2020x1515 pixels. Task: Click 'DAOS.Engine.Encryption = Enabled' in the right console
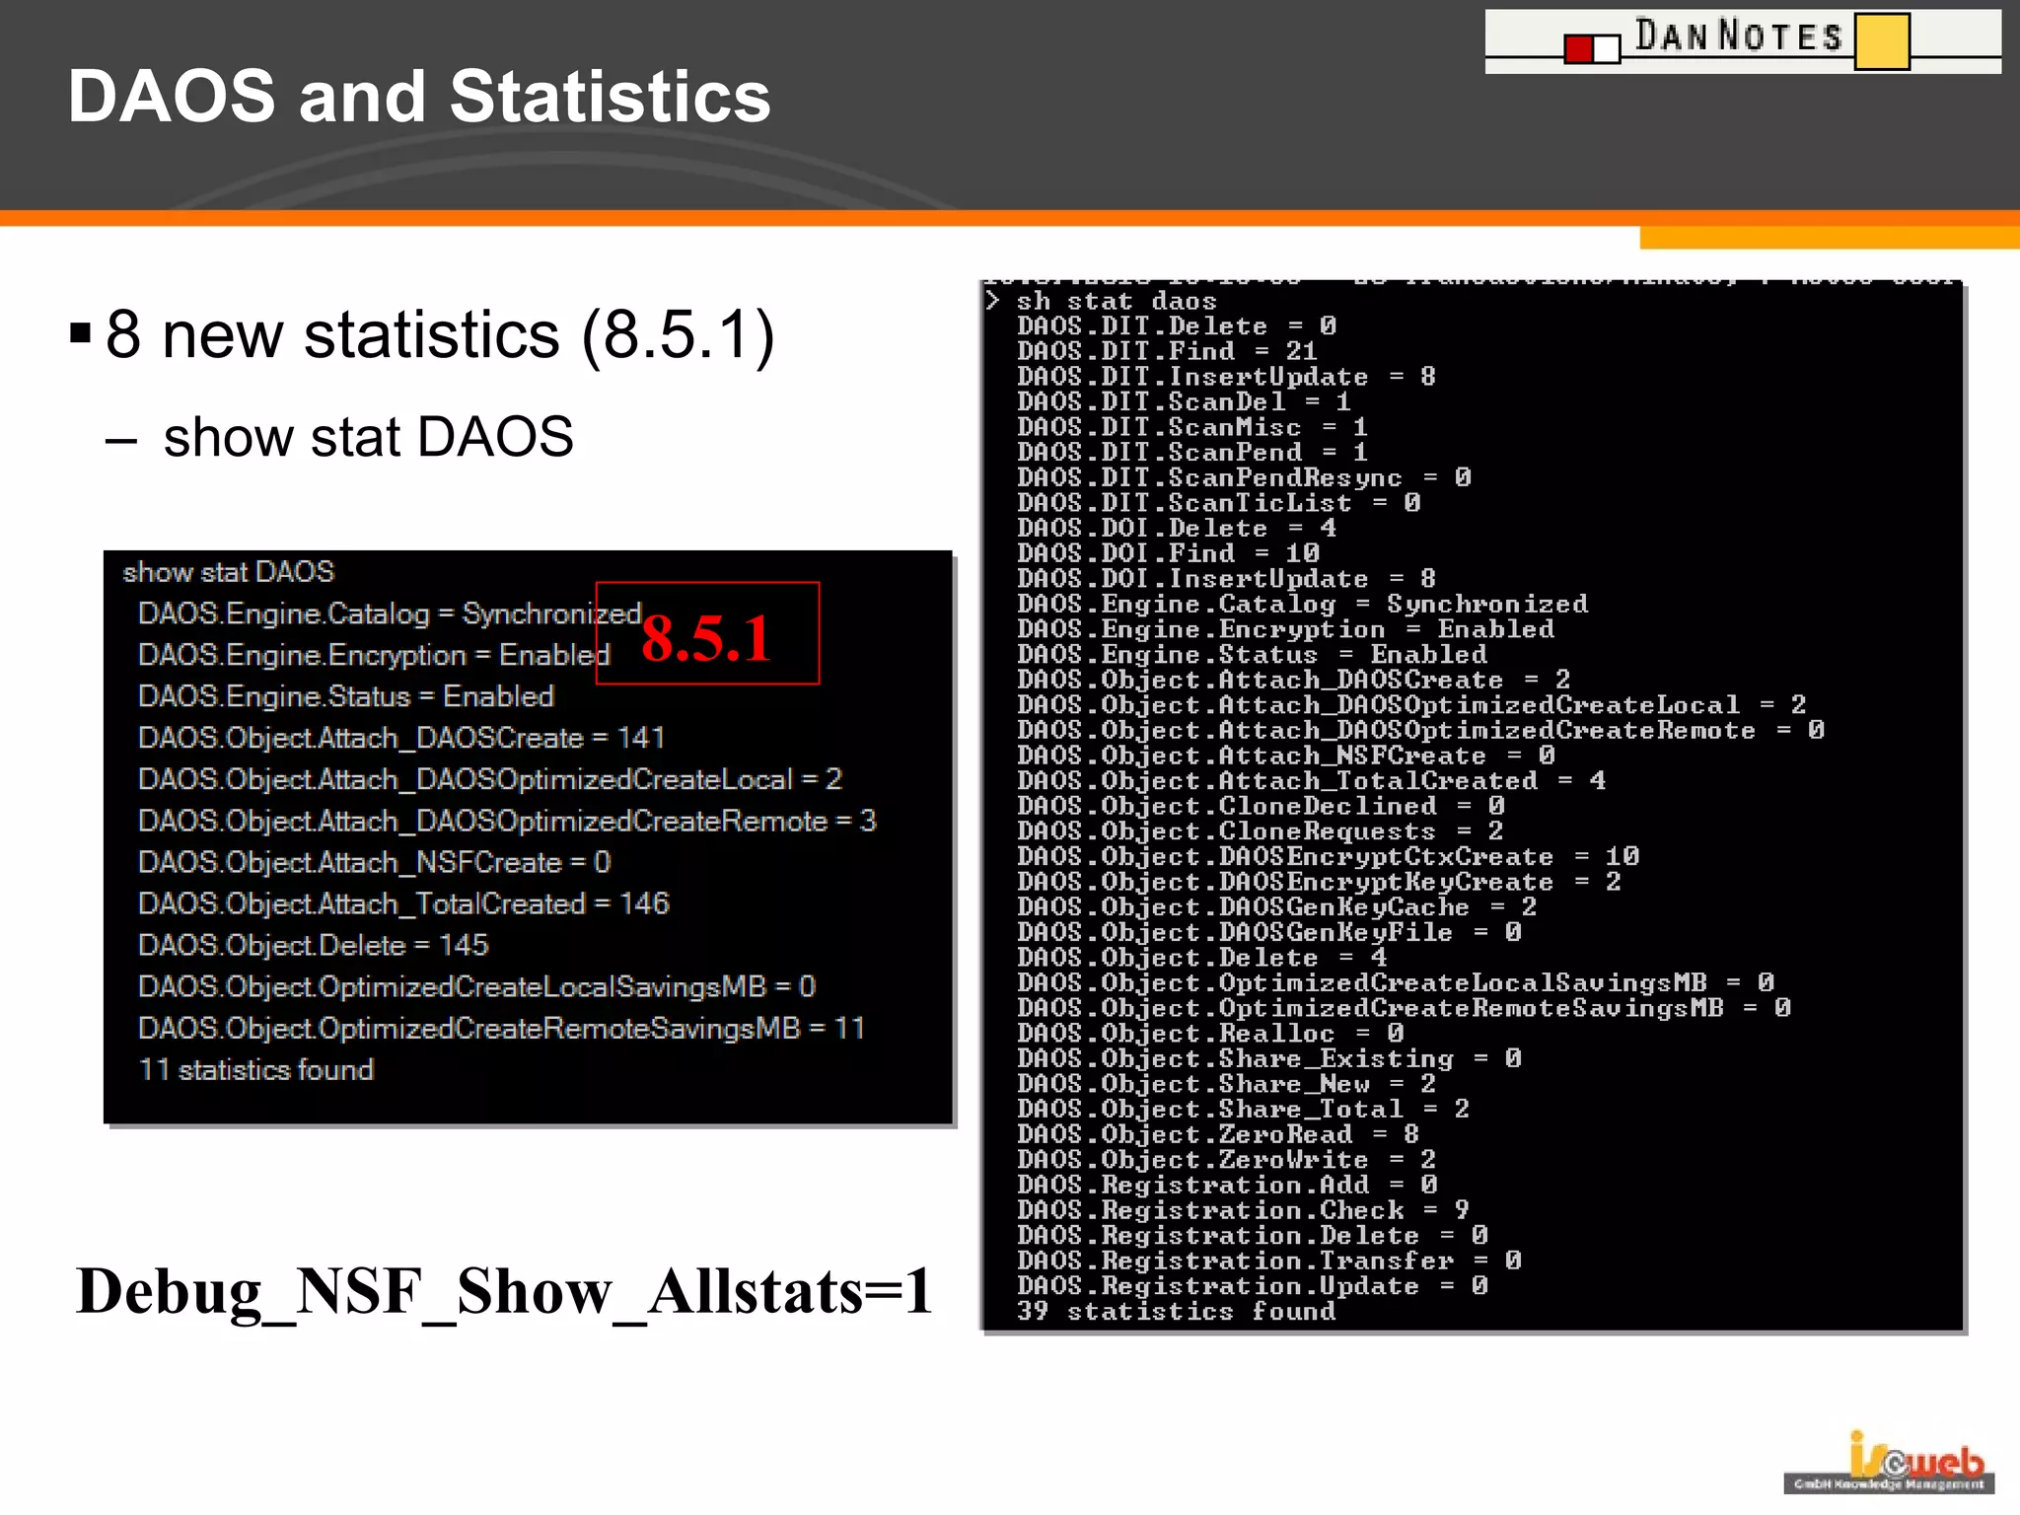(x=1286, y=629)
